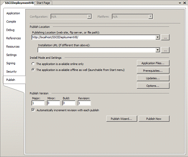Click the Revision version field
Image resolution: width=188 pixels, height=157 pixels.
pyautogui.click(x=84, y=103)
